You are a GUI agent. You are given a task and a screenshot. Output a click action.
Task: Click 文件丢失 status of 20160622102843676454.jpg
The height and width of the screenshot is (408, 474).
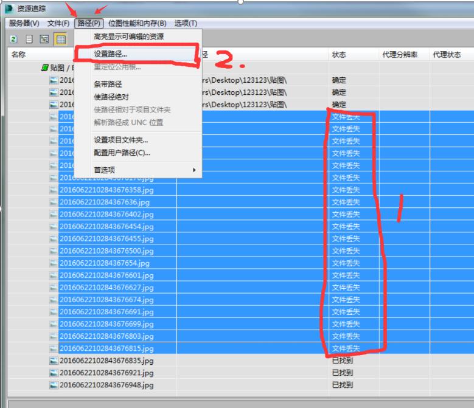click(346, 227)
